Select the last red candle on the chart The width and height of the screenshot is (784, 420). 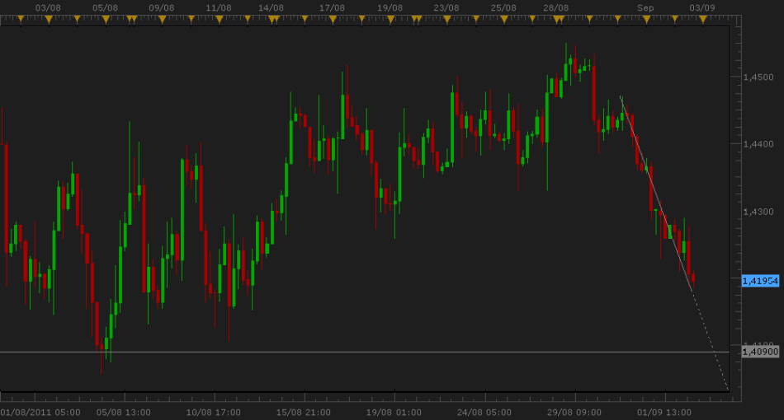click(x=693, y=280)
